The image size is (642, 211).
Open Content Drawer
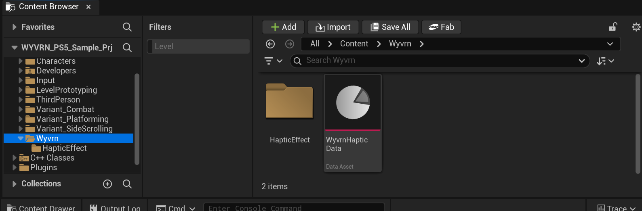41,207
